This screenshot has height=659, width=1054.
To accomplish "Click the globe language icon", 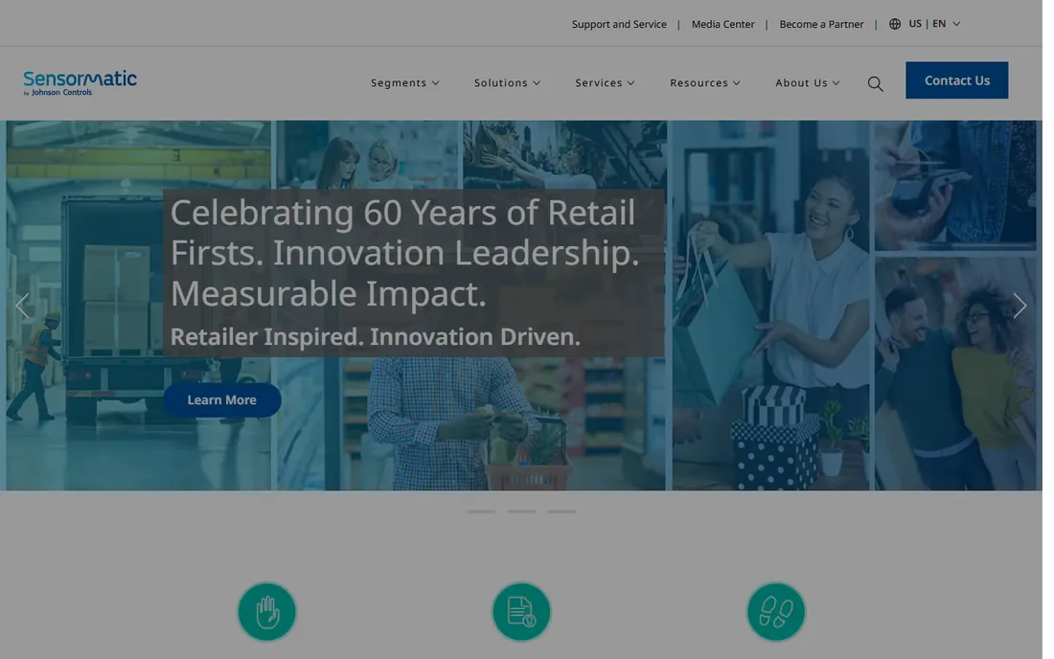I will [895, 24].
